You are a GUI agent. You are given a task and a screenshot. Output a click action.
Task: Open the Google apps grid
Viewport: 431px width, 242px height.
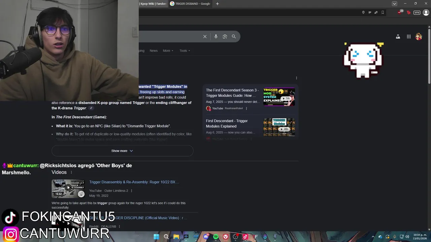408,37
